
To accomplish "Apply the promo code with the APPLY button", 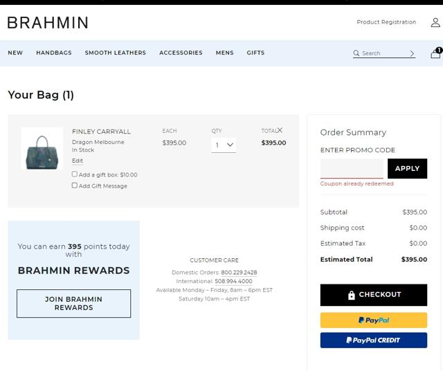I will pyautogui.click(x=407, y=168).
